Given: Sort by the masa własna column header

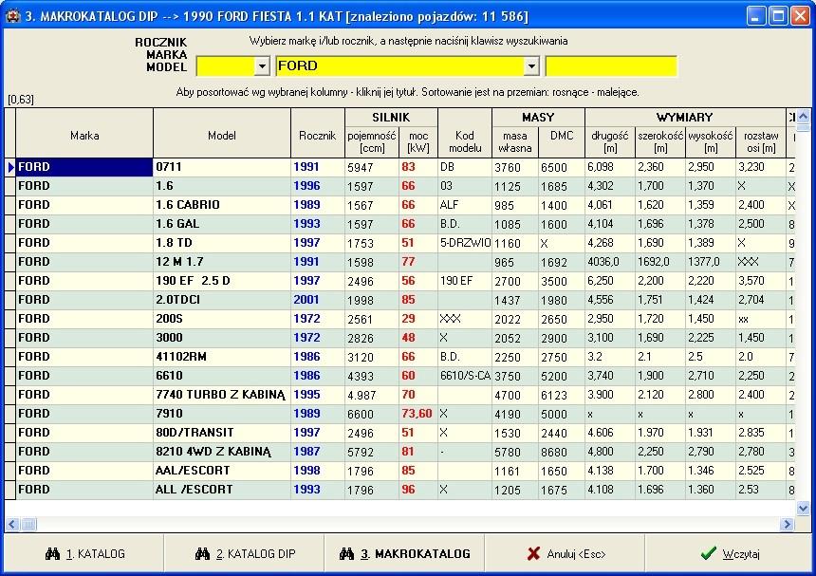Looking at the screenshot, I should [x=515, y=142].
